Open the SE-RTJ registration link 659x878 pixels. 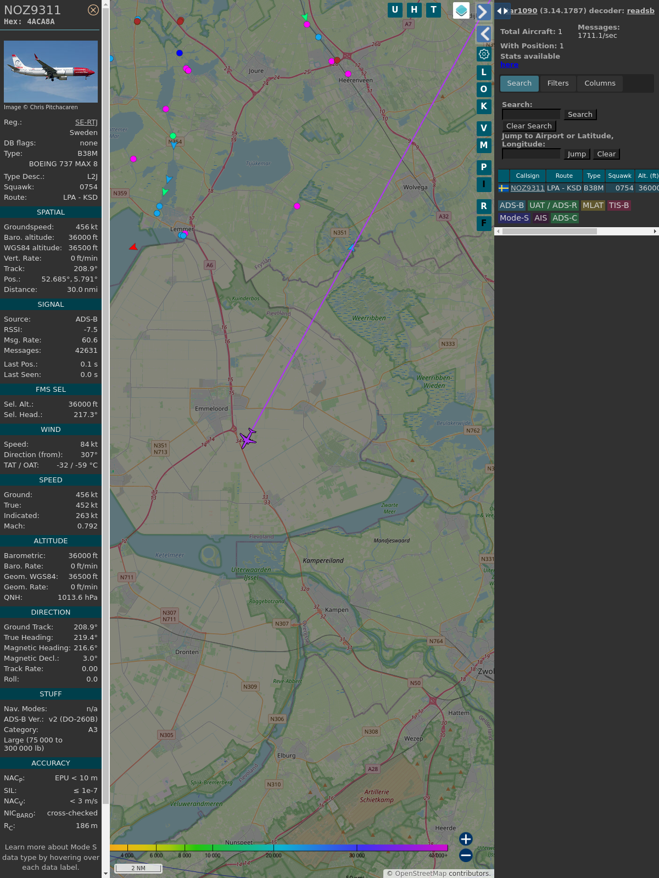[x=86, y=122]
